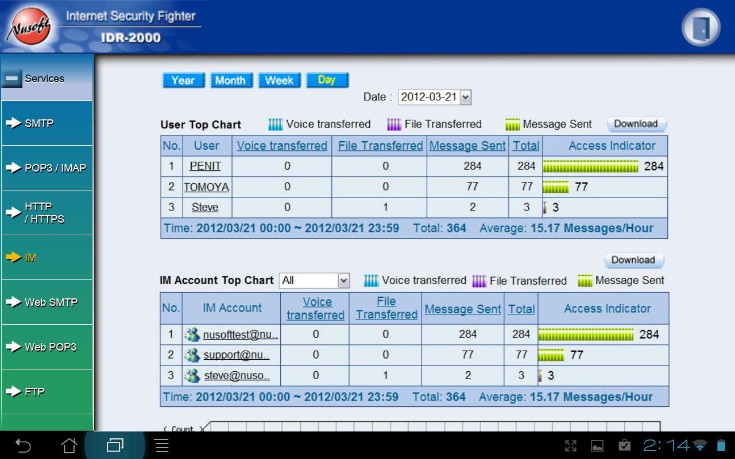
Task: Tap the market bag notification icon
Action: coord(624,445)
